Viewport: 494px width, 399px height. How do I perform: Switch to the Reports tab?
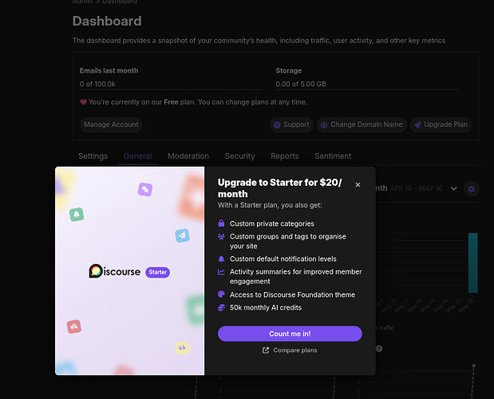[x=285, y=156]
